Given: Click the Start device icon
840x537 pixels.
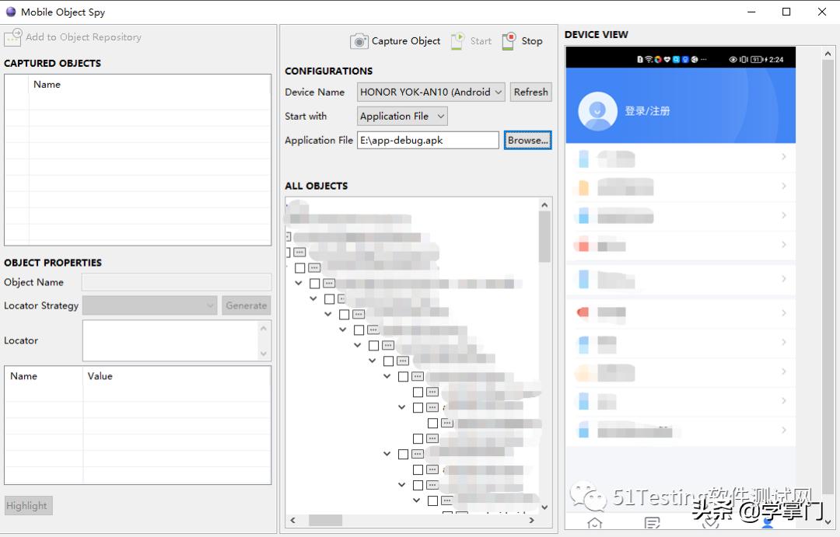Looking at the screenshot, I should click(x=457, y=40).
